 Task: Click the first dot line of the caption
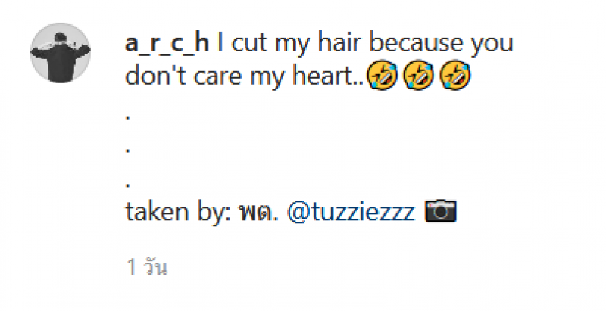click(x=128, y=117)
